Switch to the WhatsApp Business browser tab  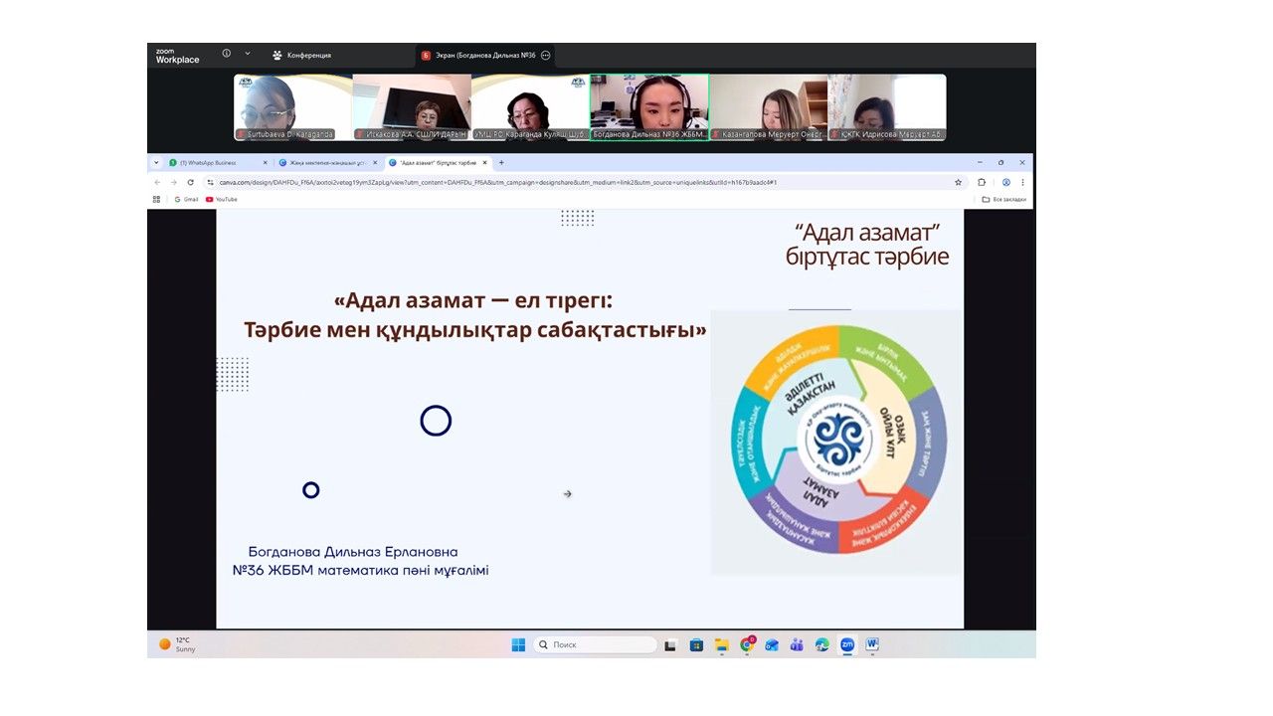point(214,163)
